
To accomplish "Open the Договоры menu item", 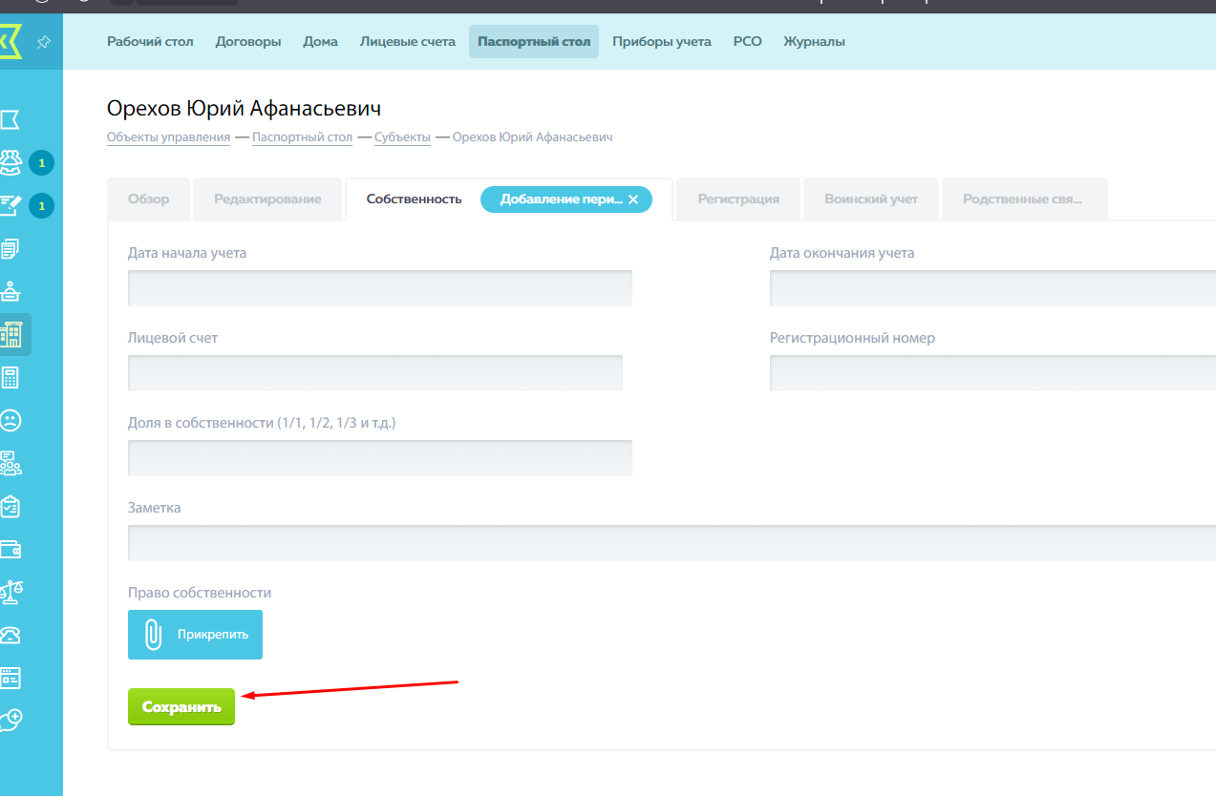I will [x=248, y=42].
